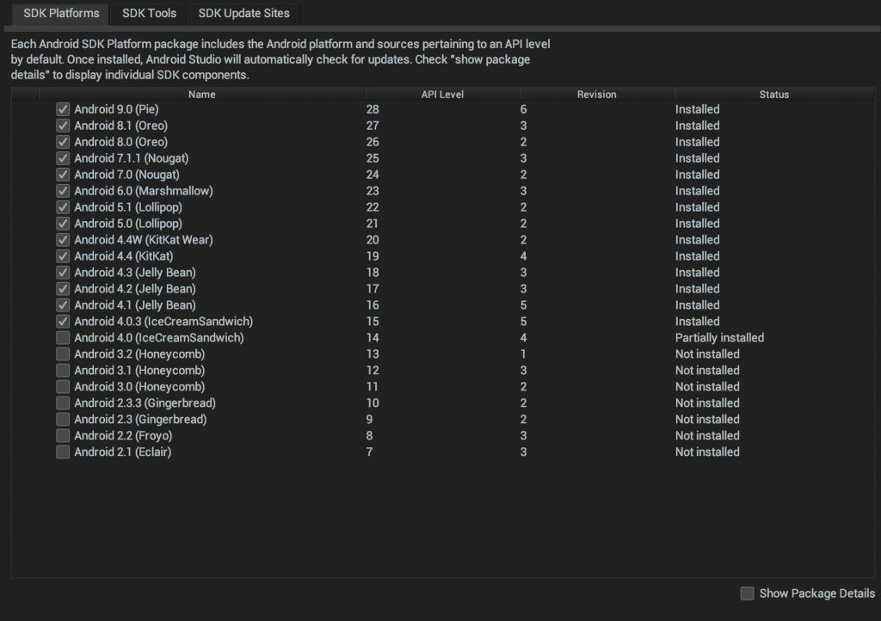The width and height of the screenshot is (881, 621).
Task: Select the 'Android 8.1 (Oreo)' name text
Action: 120,126
